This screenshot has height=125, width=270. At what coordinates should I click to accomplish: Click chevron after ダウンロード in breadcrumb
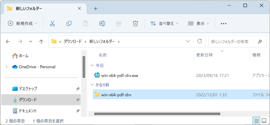point(85,41)
